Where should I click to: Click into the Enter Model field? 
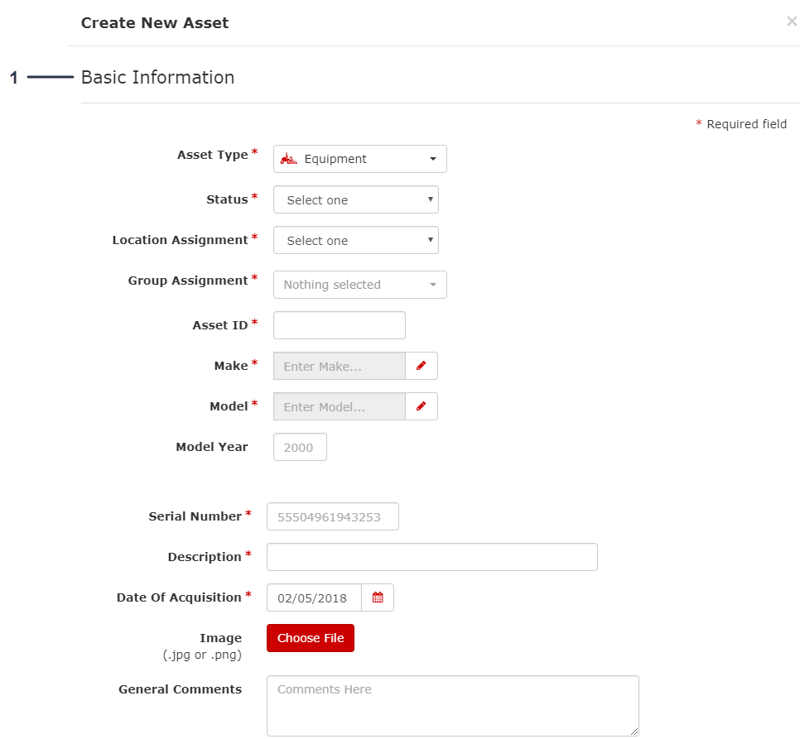tap(339, 406)
